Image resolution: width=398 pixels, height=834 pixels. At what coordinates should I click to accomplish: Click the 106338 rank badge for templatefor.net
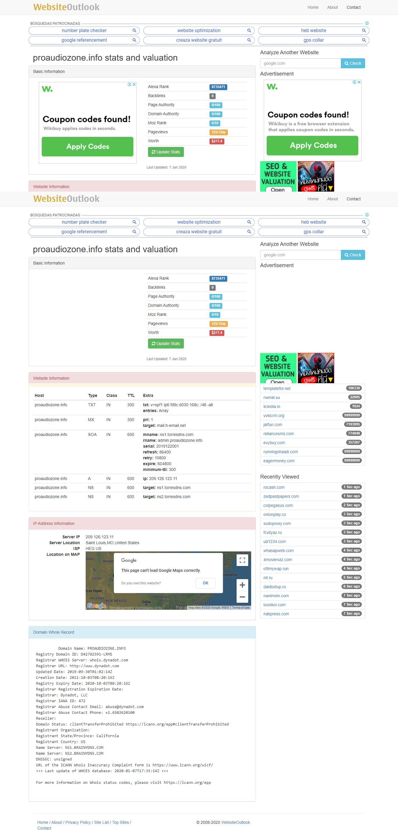point(354,388)
